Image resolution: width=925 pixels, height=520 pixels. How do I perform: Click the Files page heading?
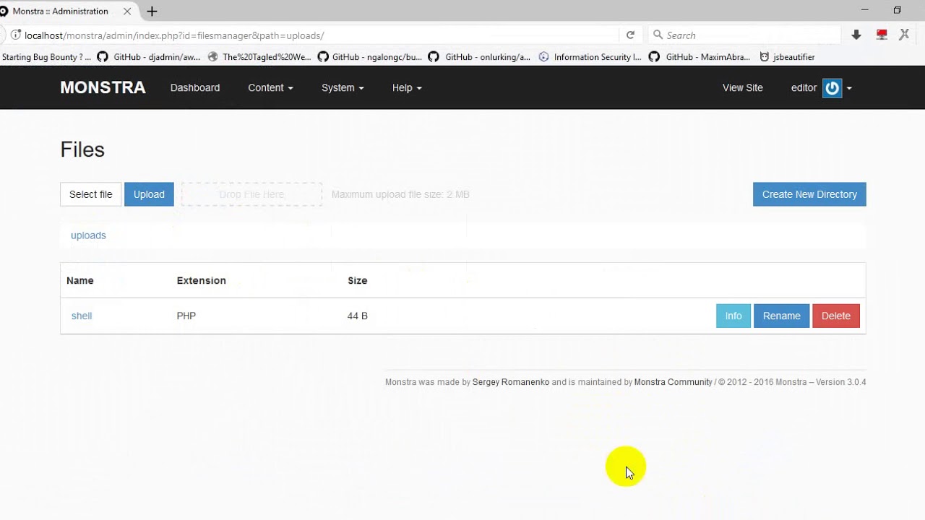82,149
